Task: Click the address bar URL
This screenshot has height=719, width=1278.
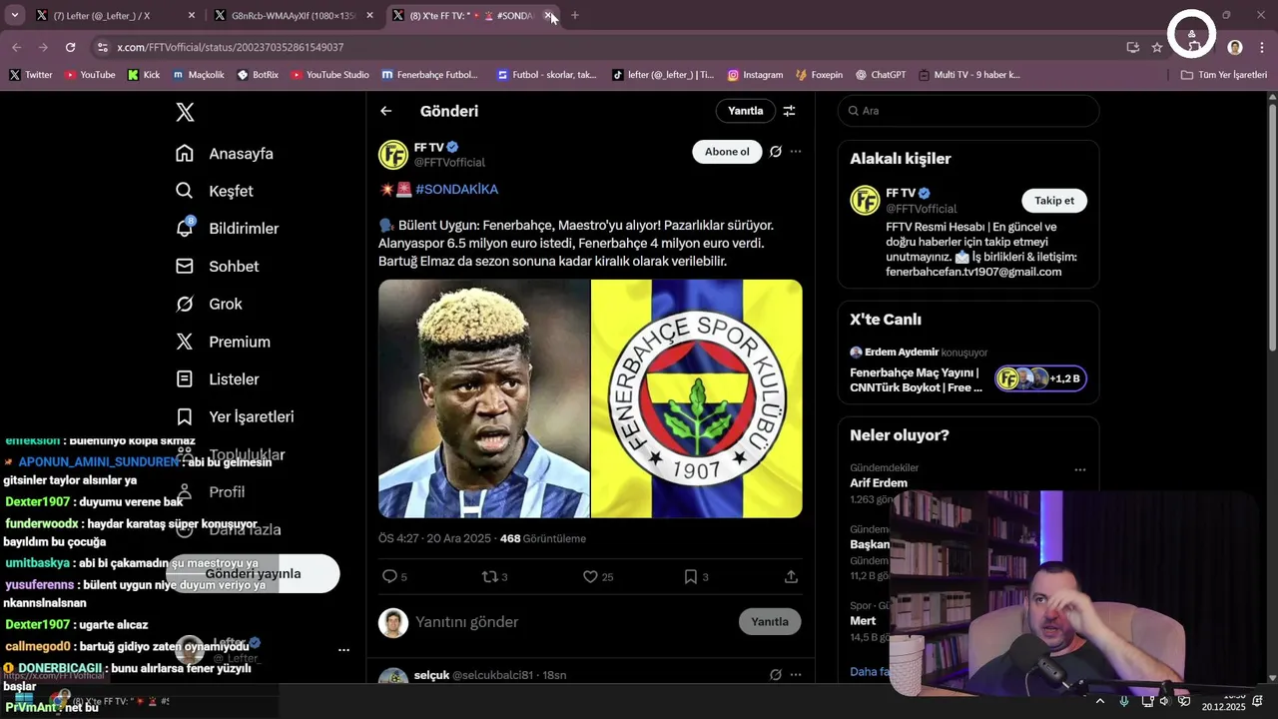Action: [x=230, y=47]
